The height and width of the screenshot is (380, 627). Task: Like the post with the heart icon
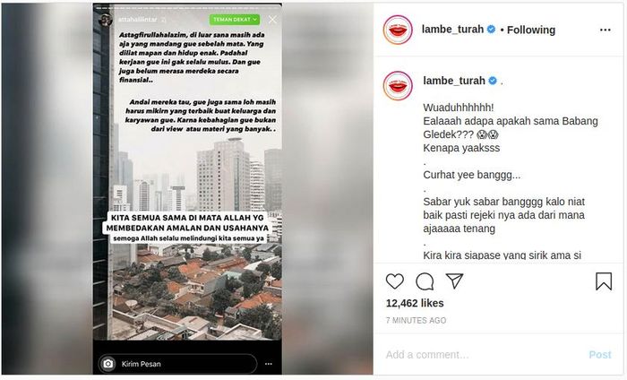(x=395, y=281)
